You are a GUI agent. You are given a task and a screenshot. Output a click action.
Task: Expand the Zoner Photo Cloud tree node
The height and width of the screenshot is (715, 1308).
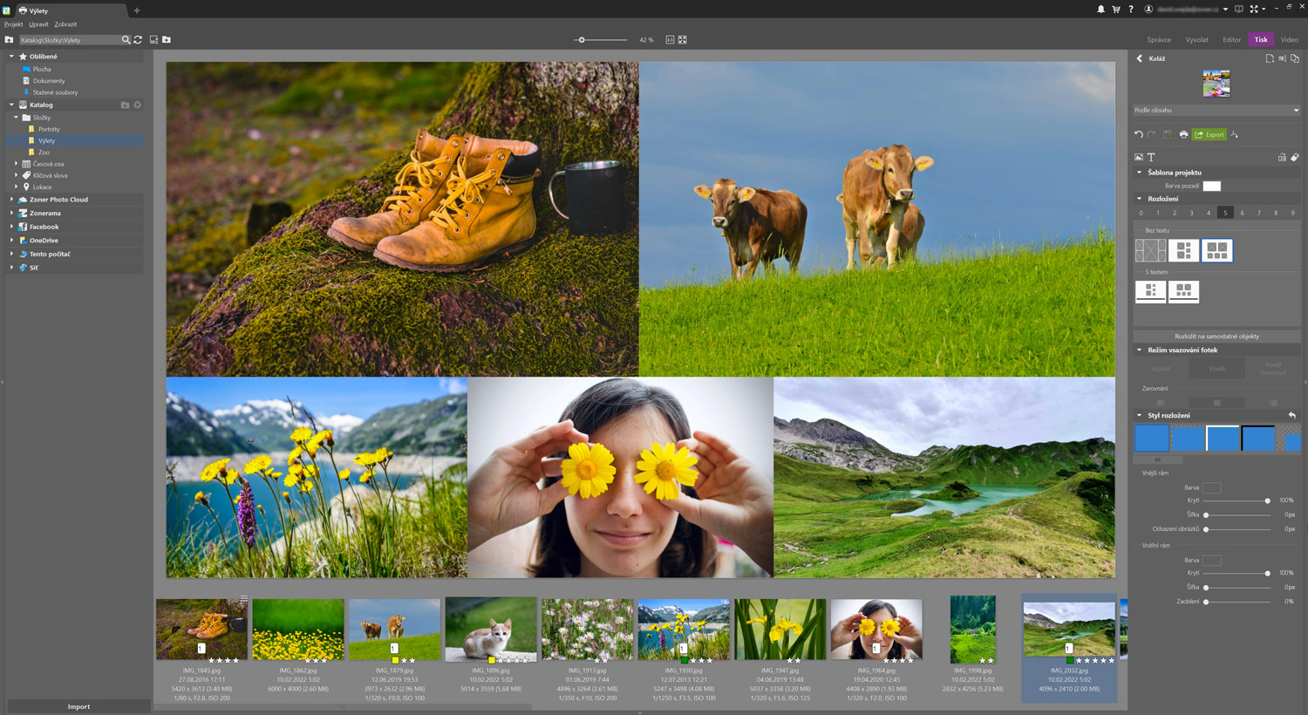click(x=11, y=200)
